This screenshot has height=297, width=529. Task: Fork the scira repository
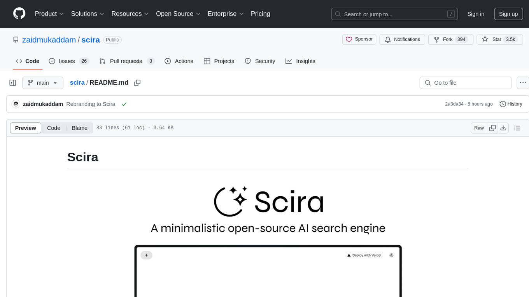tap(451, 39)
